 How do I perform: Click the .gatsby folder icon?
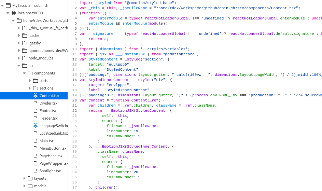point(25,43)
